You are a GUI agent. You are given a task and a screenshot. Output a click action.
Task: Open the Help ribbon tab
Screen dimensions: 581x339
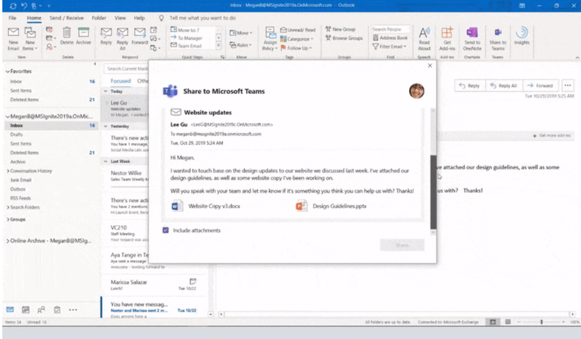click(x=139, y=18)
